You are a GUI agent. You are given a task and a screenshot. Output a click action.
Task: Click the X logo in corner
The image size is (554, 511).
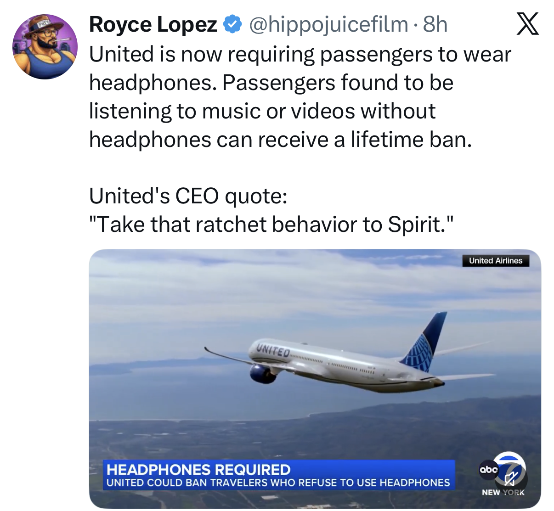pos(527,24)
